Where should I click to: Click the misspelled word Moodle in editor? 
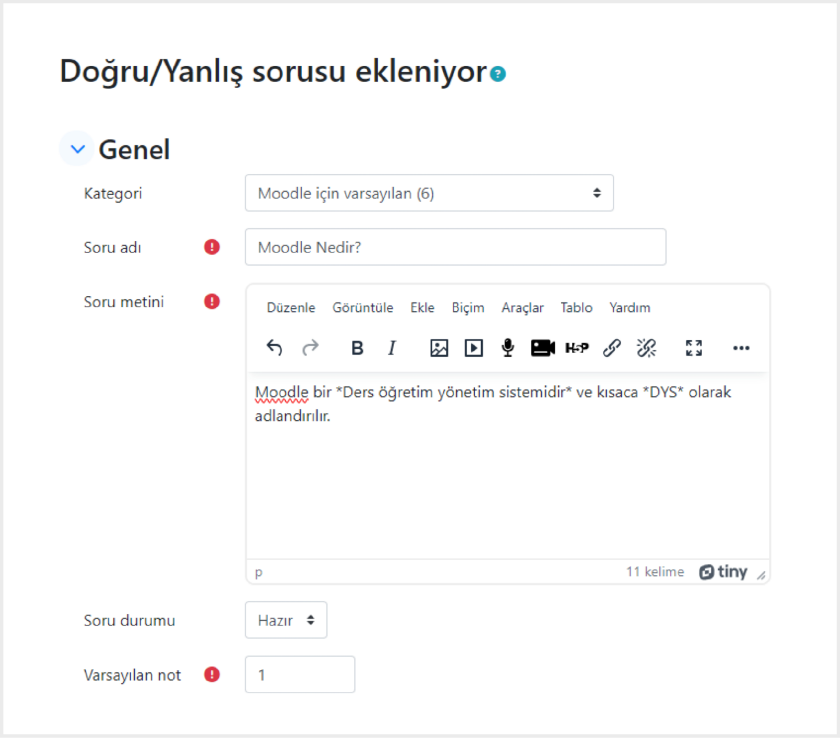[x=282, y=392]
